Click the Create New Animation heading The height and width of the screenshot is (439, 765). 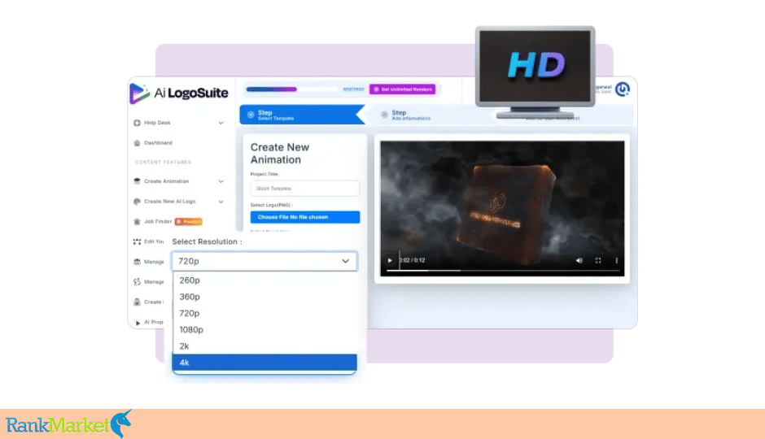point(280,154)
